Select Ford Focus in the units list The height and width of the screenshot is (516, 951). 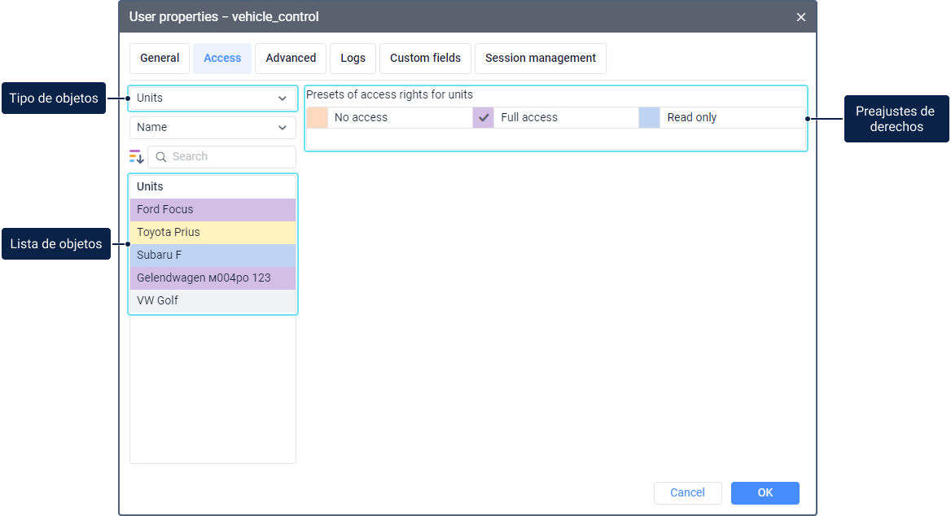(x=213, y=210)
